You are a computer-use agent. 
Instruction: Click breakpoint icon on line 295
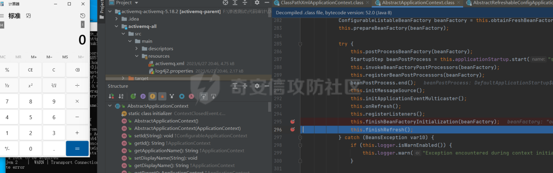point(293,122)
